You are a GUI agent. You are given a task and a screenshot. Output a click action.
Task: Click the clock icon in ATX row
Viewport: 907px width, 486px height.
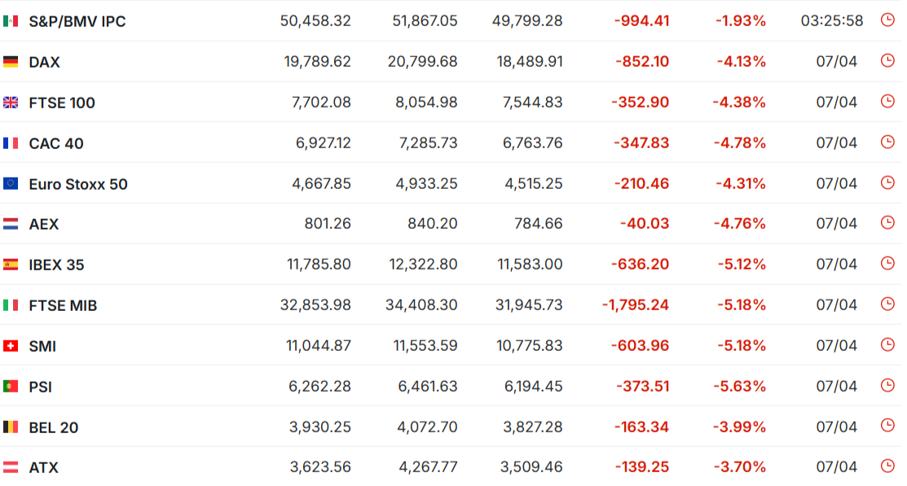click(x=887, y=466)
